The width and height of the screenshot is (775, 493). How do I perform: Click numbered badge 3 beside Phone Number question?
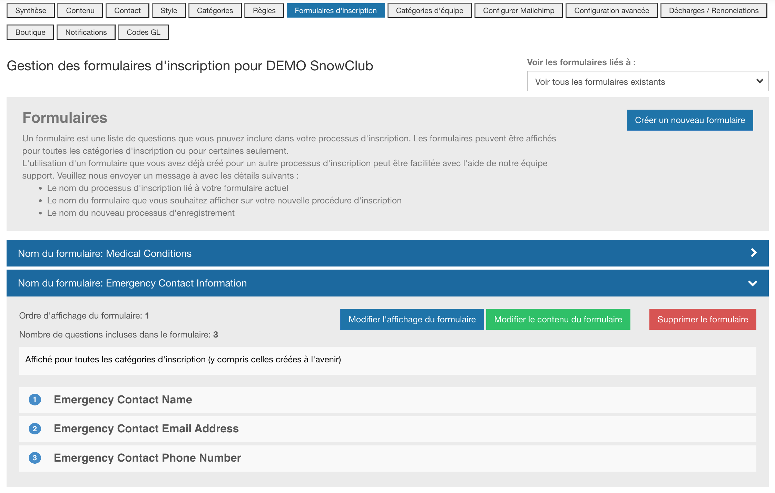click(35, 458)
